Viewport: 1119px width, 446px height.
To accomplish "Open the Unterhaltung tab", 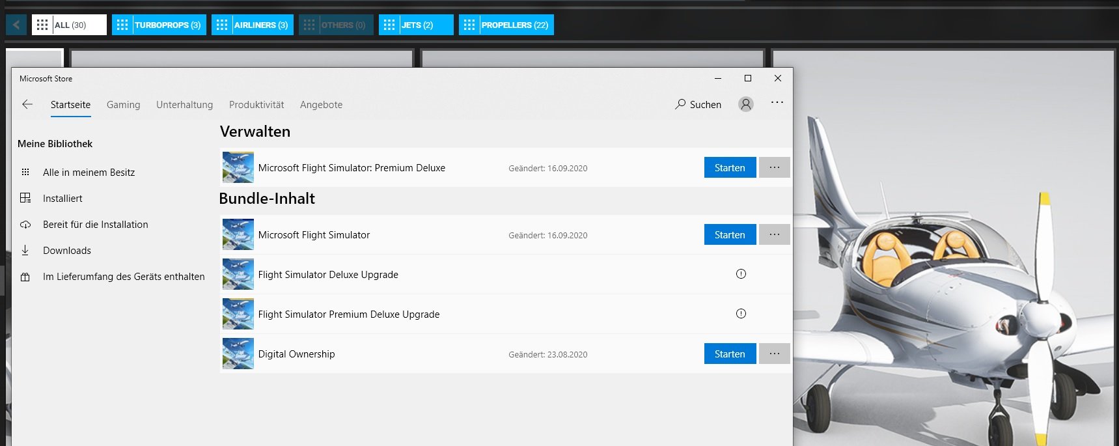I will (184, 105).
